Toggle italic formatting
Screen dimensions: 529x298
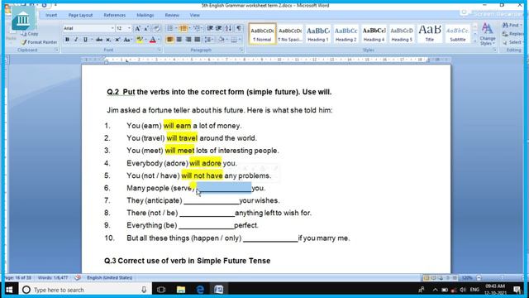pyautogui.click(x=76, y=40)
